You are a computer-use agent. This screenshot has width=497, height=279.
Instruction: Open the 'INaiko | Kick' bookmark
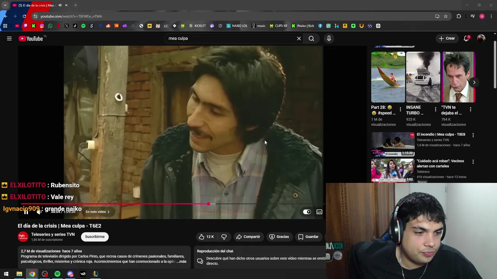pos(303,26)
